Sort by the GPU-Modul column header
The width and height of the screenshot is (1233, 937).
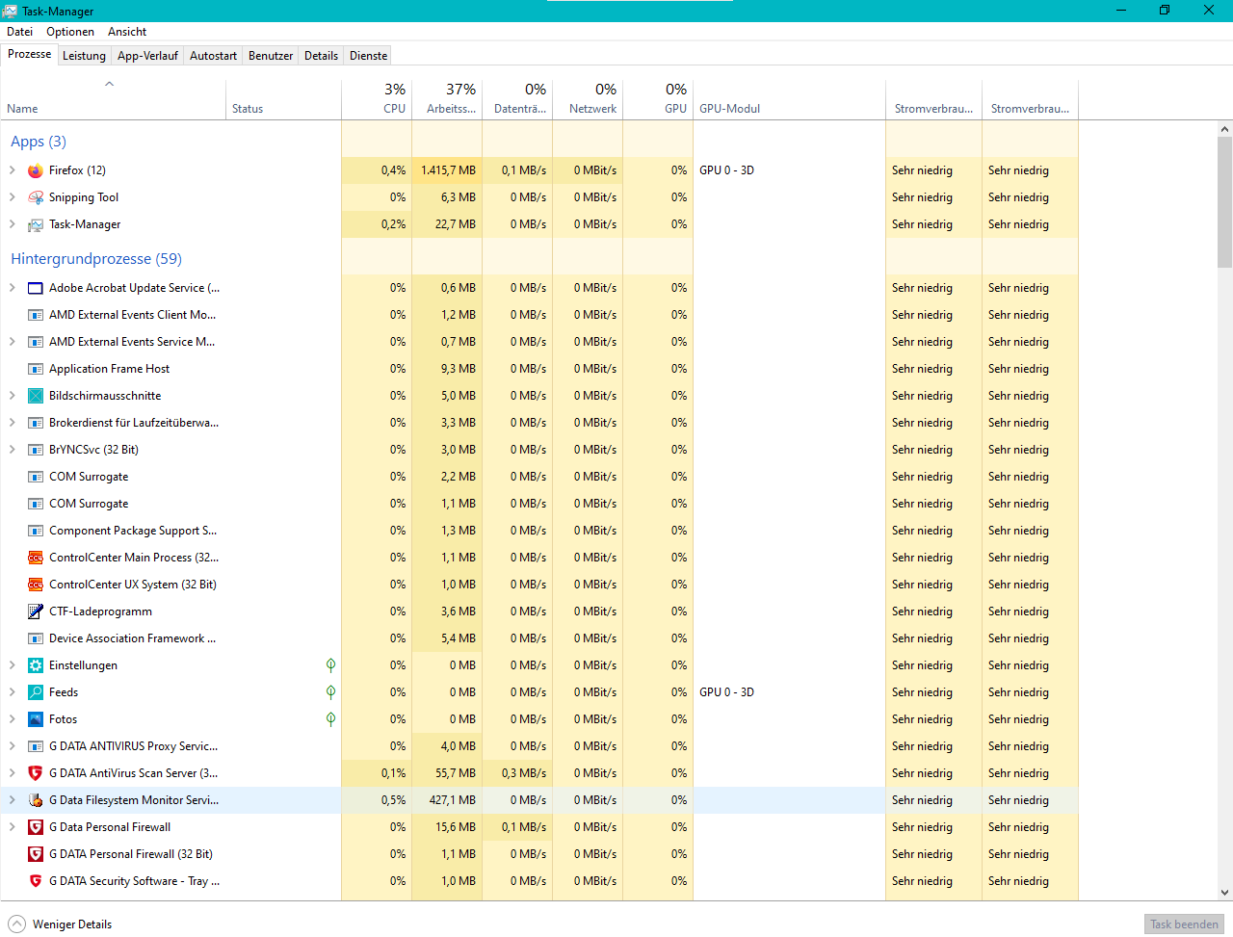click(x=789, y=99)
